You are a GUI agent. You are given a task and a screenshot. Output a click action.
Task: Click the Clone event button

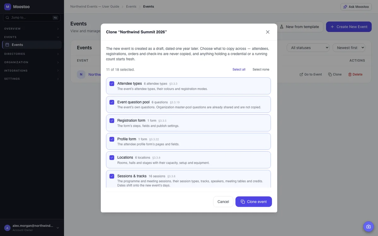(254, 202)
